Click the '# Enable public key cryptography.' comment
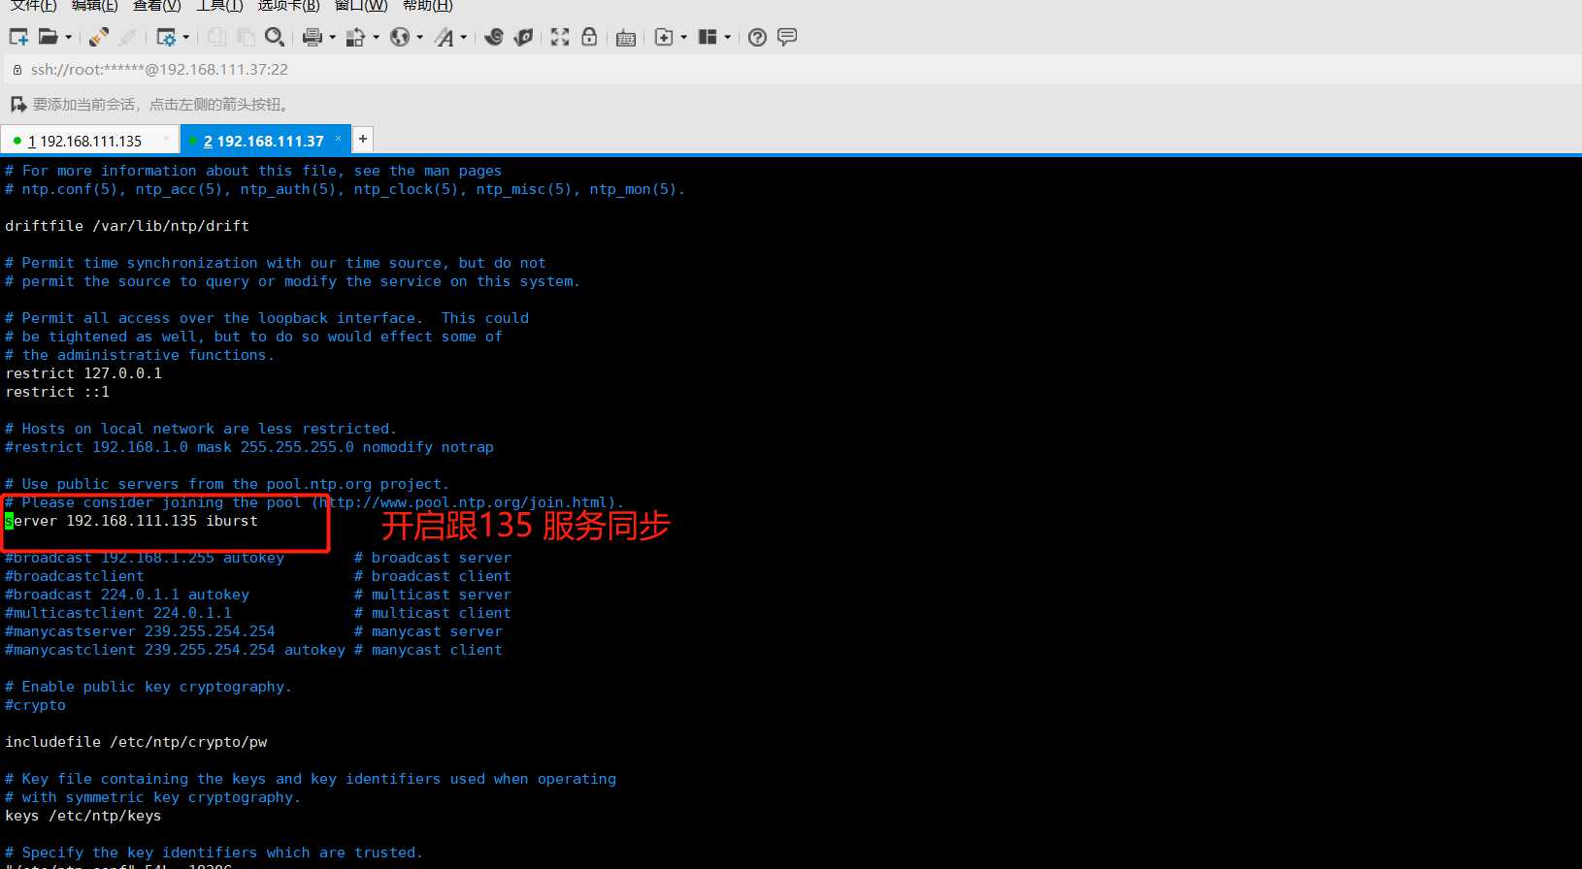This screenshot has height=869, width=1582. 148,687
